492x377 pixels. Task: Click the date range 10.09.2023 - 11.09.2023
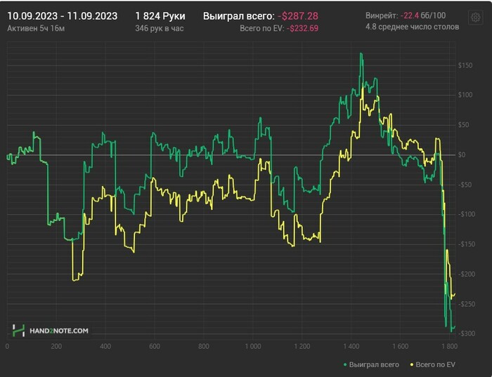click(x=62, y=16)
